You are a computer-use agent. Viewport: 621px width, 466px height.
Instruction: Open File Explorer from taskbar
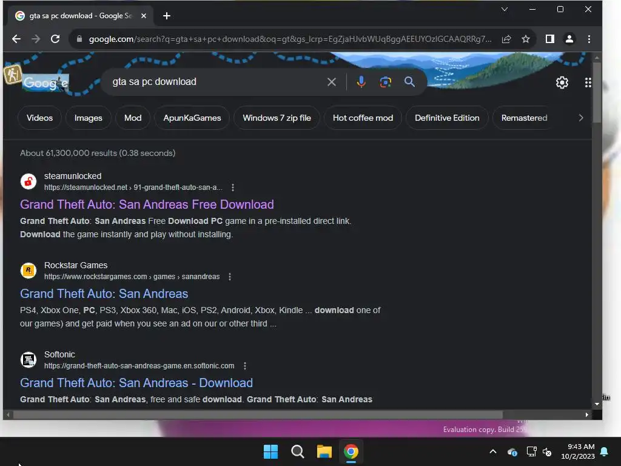coord(324,451)
